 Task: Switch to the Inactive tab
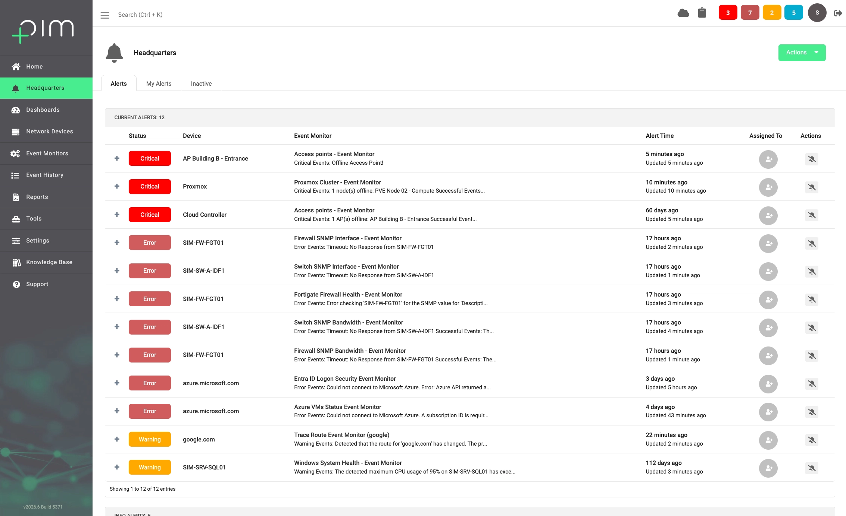coord(201,83)
